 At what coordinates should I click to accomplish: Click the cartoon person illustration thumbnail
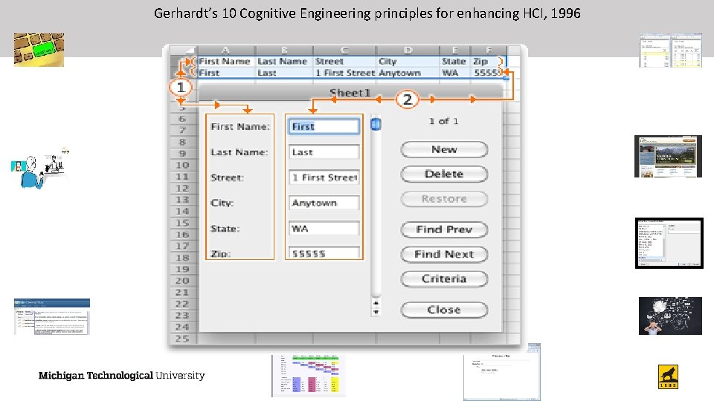click(x=40, y=168)
